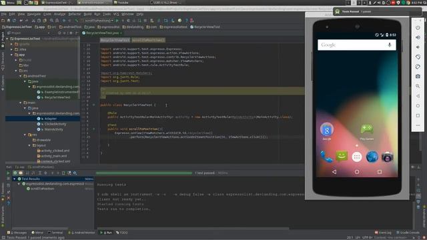The width and height of the screenshot is (427, 240).
Task: Open the Camera app on phone
Action: pos(387,157)
